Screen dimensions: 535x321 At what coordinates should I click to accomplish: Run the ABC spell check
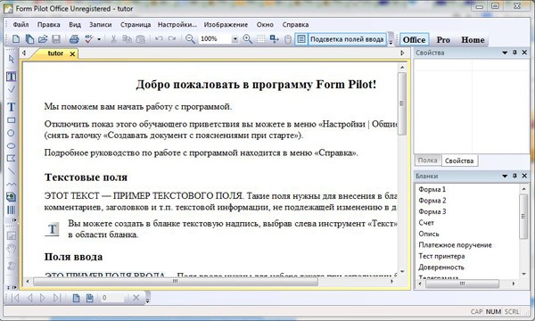89,39
